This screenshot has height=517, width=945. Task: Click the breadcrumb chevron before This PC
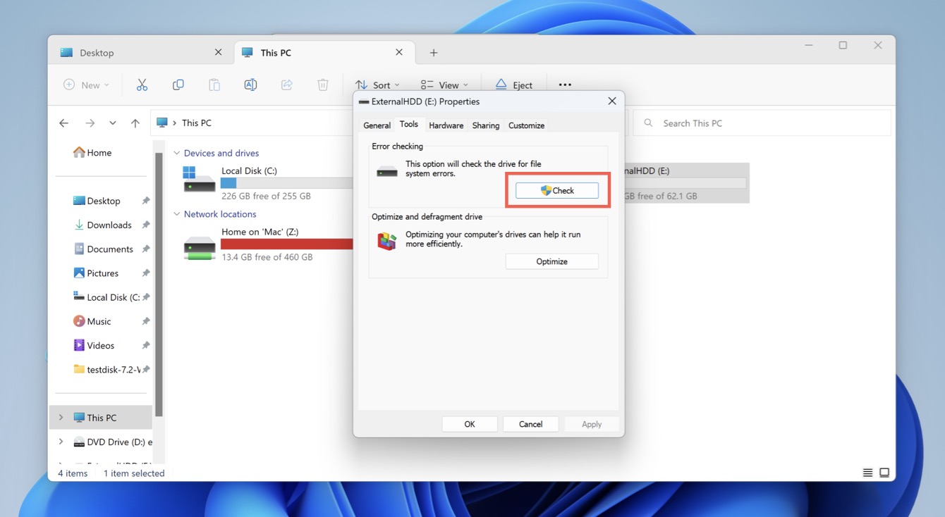174,123
